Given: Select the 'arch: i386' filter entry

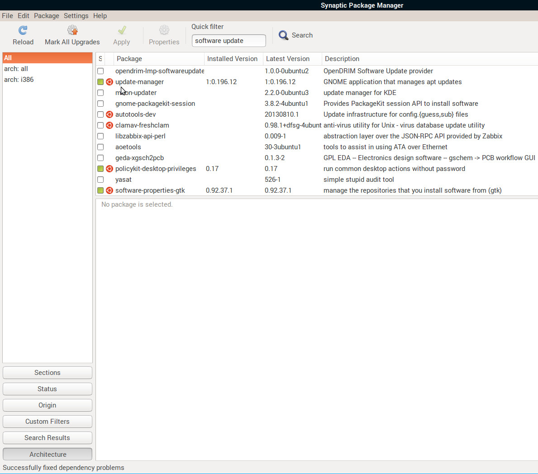Looking at the screenshot, I should (48, 80).
